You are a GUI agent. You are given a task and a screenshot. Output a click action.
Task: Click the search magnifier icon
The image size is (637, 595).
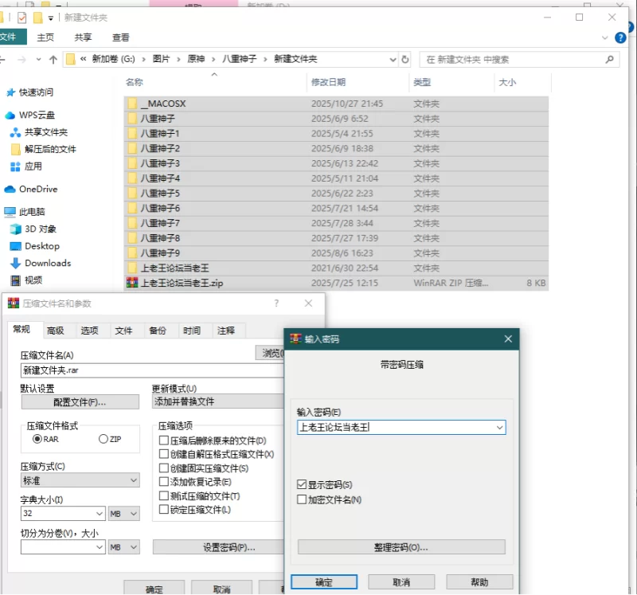click(608, 59)
